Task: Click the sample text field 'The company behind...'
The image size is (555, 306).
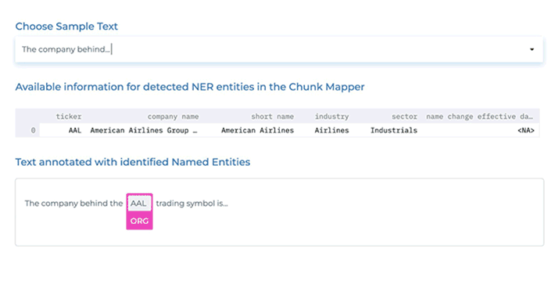Action: [x=278, y=49]
